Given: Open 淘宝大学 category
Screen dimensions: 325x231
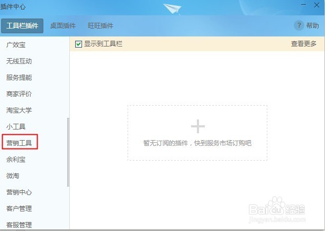Looking at the screenshot, I should [19, 110].
